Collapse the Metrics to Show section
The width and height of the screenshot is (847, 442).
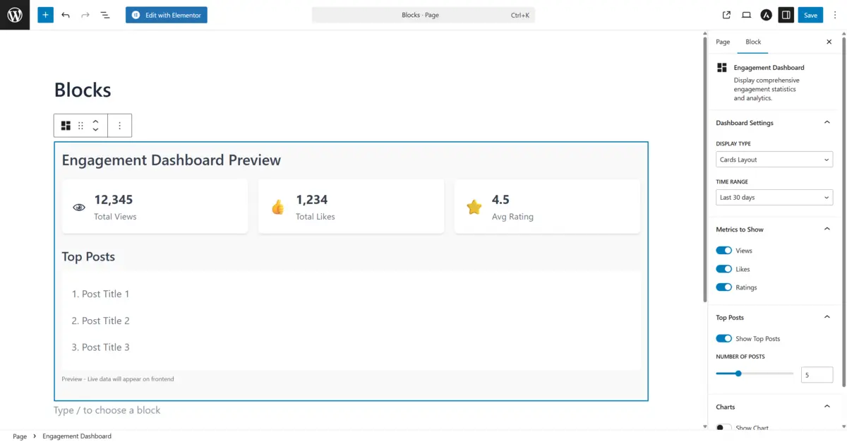pos(827,229)
